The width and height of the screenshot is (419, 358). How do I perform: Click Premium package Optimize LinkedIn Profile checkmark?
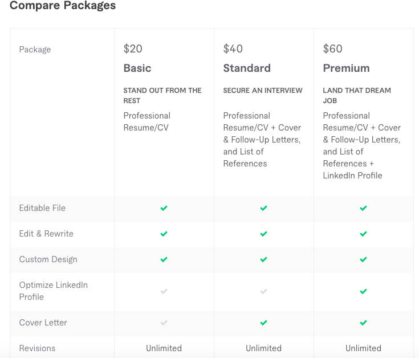click(363, 291)
